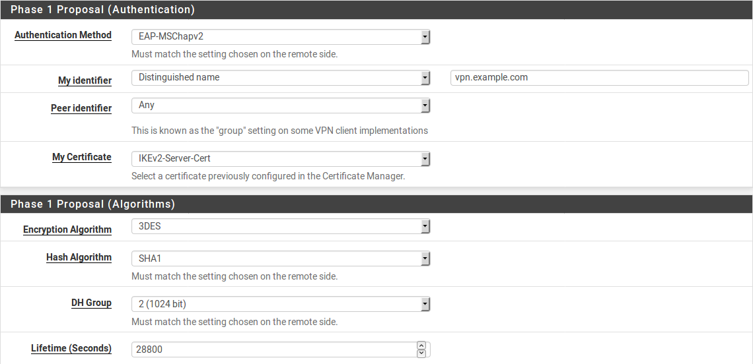Click the underlined Lifetime (Seconds) label
This screenshot has width=753, height=364.
tap(71, 348)
